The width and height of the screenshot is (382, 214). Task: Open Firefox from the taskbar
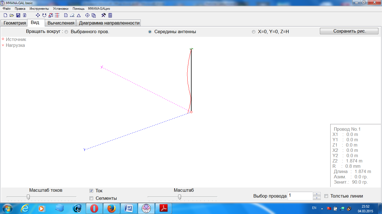112,208
